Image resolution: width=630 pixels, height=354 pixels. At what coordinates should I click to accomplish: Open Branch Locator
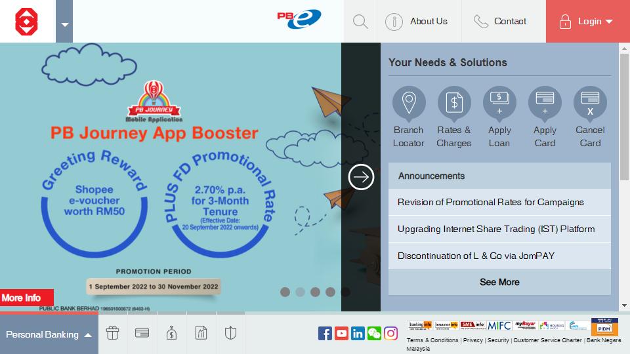(409, 117)
